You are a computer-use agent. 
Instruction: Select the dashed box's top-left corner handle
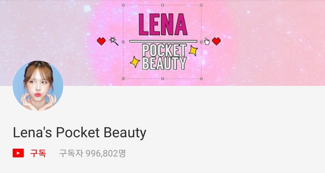coord(123,5)
